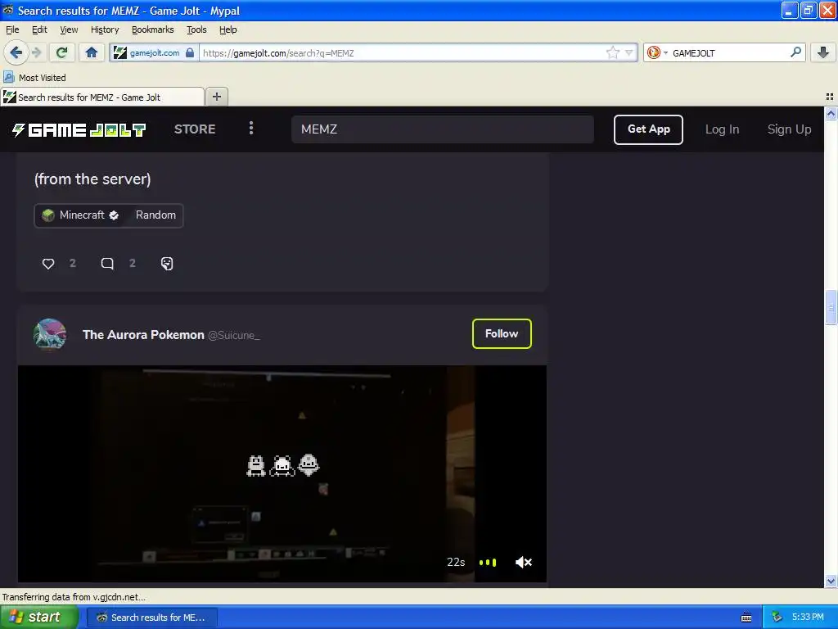
Task: Like the post with the heart icon
Action: pos(48,263)
